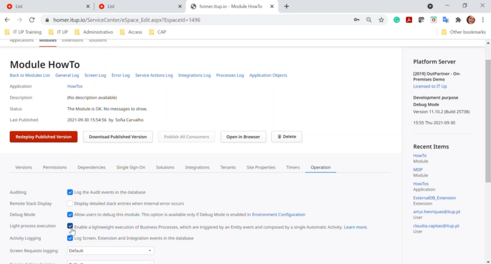Open the CAP bookmark folder
The width and height of the screenshot is (491, 264).
(x=158, y=32)
